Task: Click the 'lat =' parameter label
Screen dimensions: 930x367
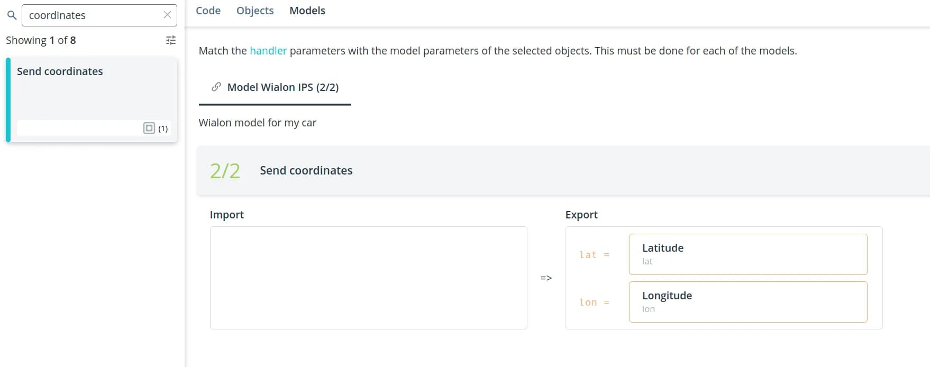Action: point(594,255)
